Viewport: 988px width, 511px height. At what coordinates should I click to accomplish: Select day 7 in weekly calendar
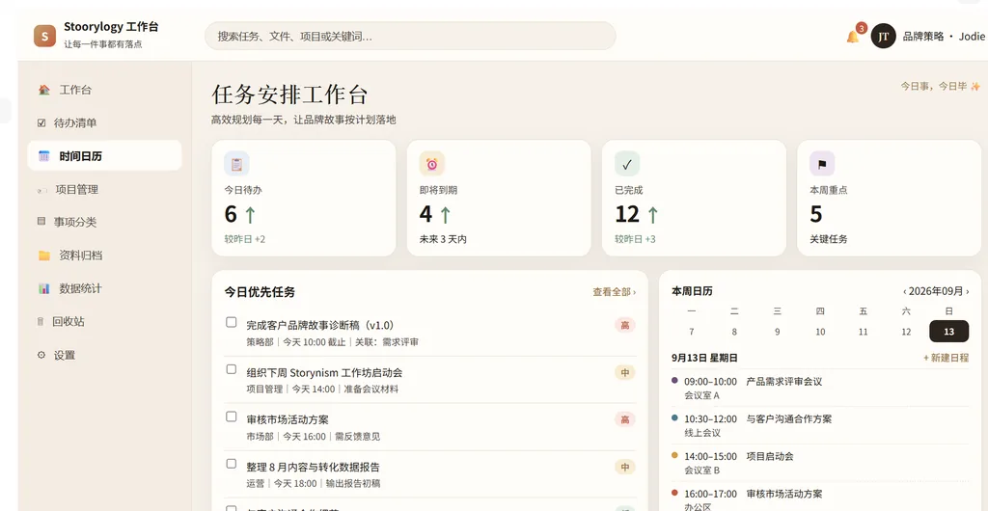pyautogui.click(x=692, y=332)
